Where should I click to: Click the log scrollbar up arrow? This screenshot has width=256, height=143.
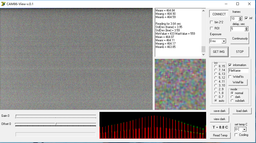click(x=203, y=11)
